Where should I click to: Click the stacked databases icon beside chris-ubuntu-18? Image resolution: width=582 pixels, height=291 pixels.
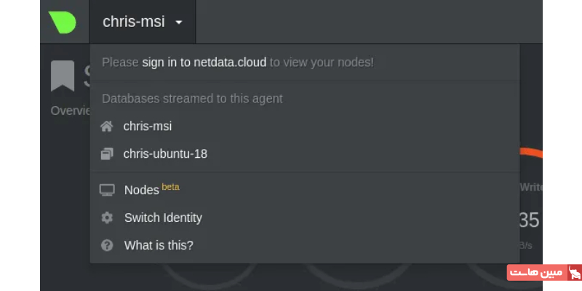click(107, 154)
